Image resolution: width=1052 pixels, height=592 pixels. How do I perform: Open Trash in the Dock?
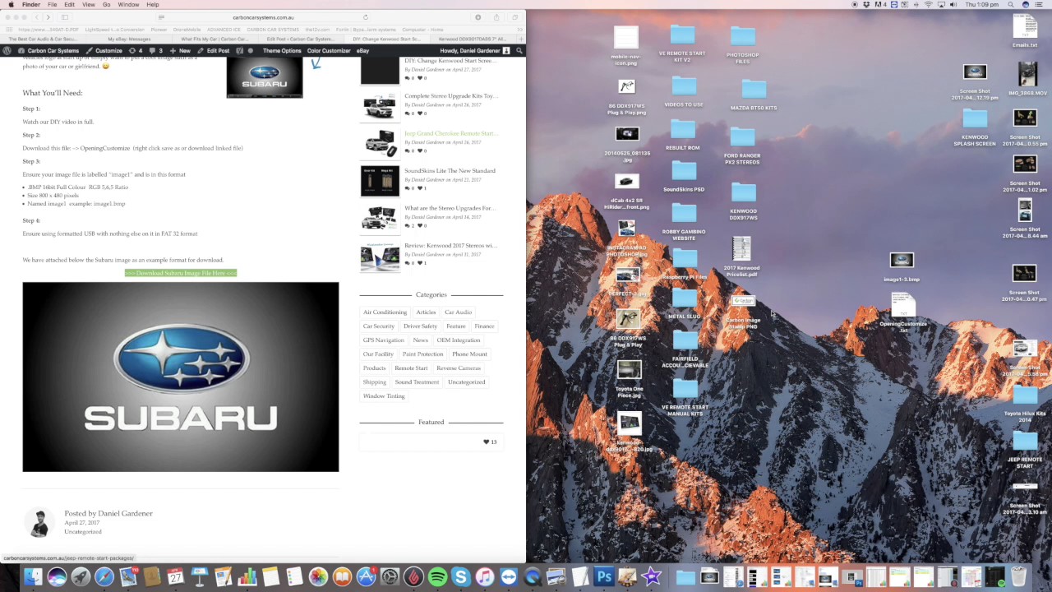(x=1018, y=577)
